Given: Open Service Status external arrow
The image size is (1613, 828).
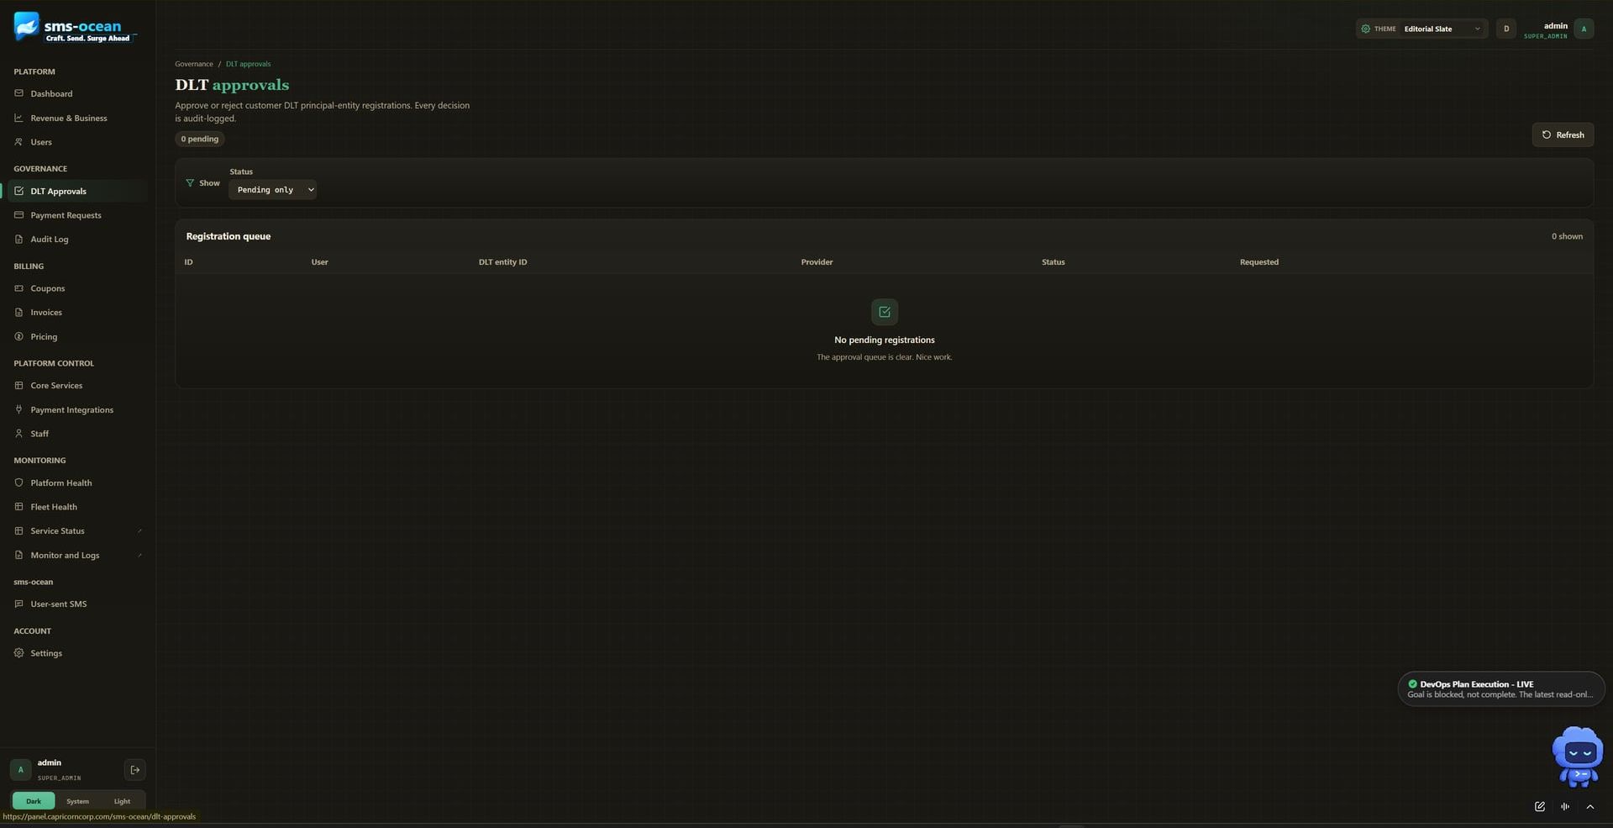Looking at the screenshot, I should pyautogui.click(x=139, y=531).
